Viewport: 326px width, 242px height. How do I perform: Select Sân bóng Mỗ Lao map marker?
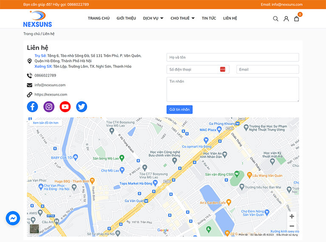tap(122, 158)
